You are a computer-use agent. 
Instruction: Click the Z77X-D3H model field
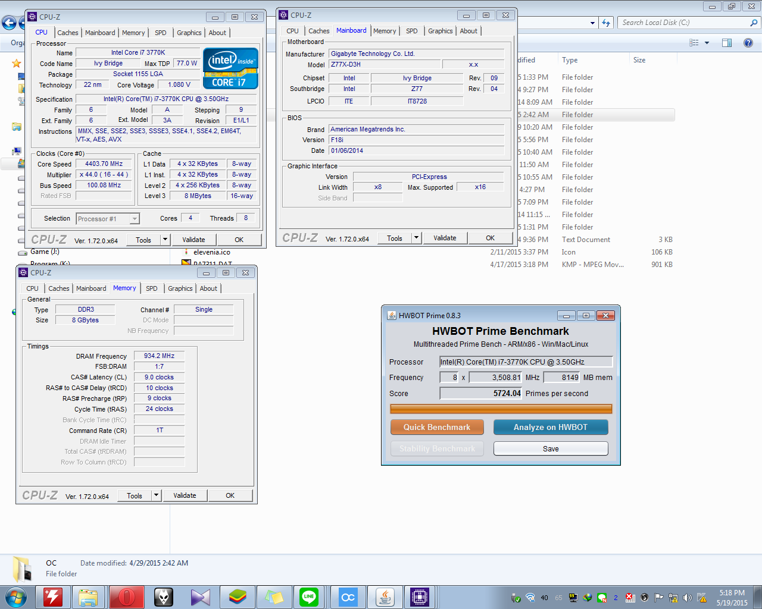[x=385, y=64]
